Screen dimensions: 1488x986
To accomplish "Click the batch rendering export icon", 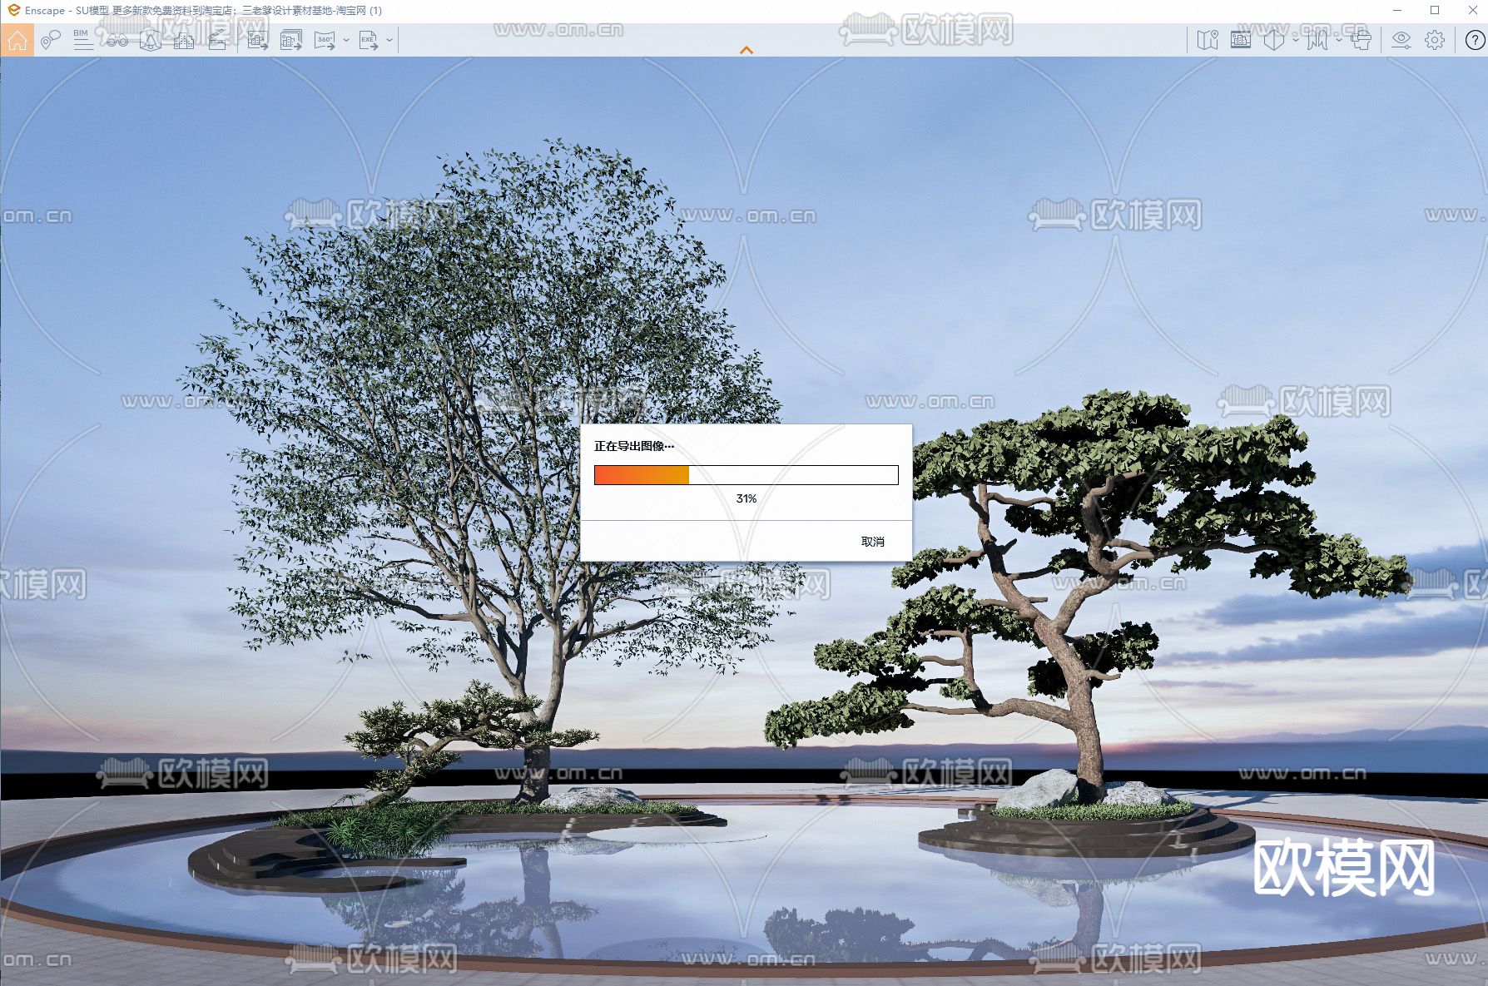I will click(291, 39).
